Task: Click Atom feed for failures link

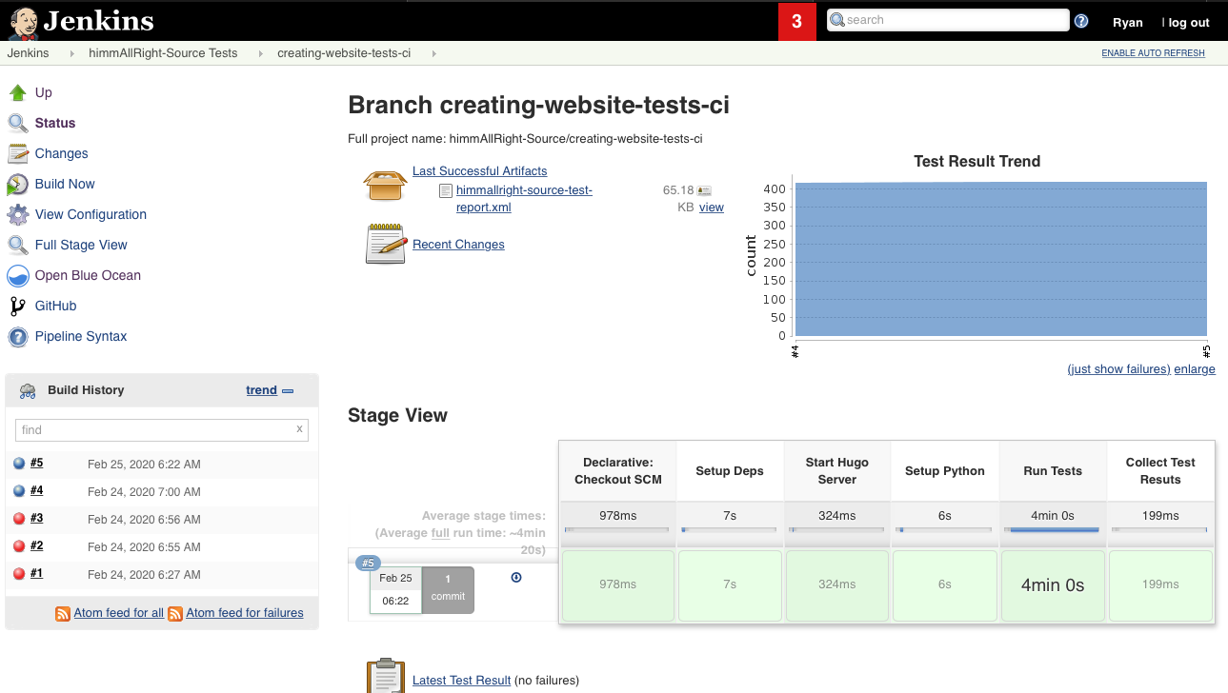Action: coord(244,613)
